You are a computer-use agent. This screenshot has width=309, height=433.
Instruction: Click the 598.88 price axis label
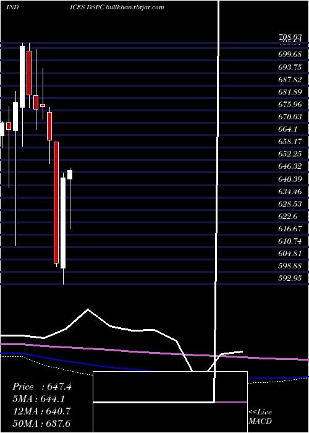pyautogui.click(x=290, y=266)
